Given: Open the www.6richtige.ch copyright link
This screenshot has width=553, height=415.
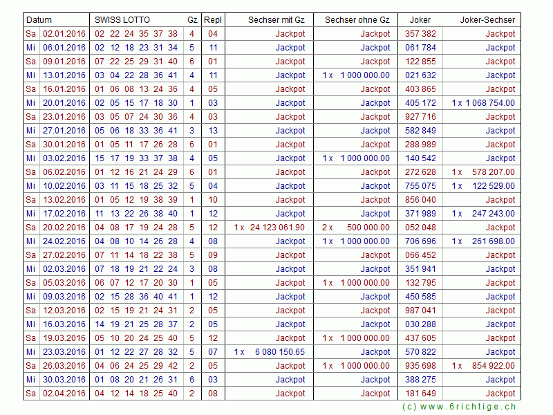Looking at the screenshot, I should [x=459, y=407].
